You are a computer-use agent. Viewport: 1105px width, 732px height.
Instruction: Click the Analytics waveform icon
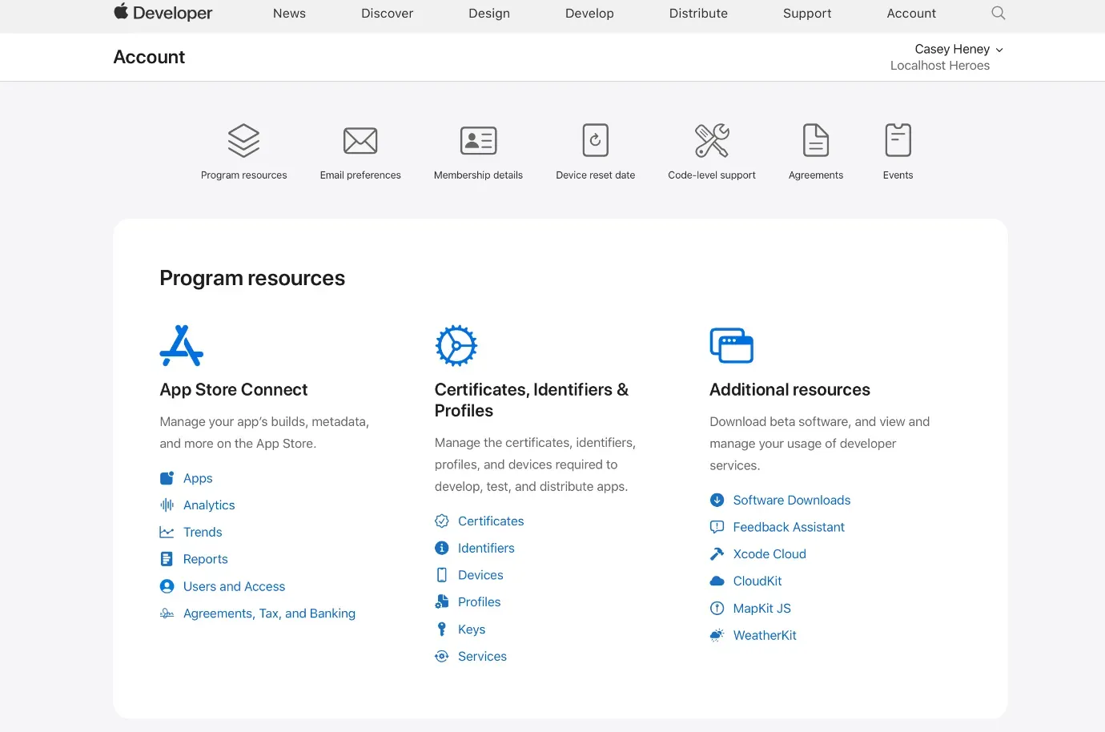(167, 505)
